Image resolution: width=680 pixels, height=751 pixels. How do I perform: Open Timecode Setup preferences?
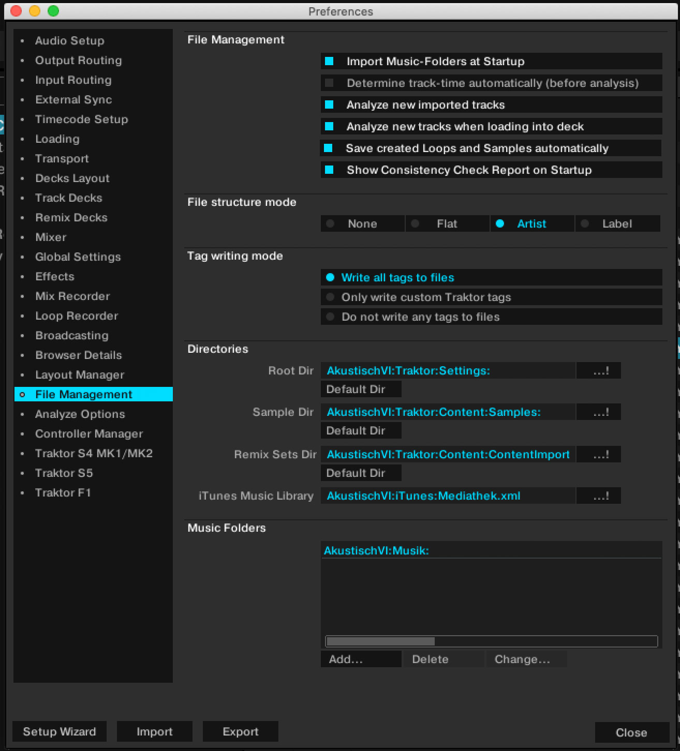pyautogui.click(x=93, y=119)
